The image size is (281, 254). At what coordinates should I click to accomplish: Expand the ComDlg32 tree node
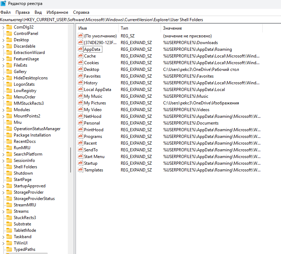tap(3, 28)
